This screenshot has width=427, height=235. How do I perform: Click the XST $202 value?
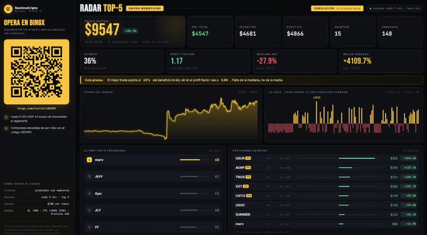394,186
